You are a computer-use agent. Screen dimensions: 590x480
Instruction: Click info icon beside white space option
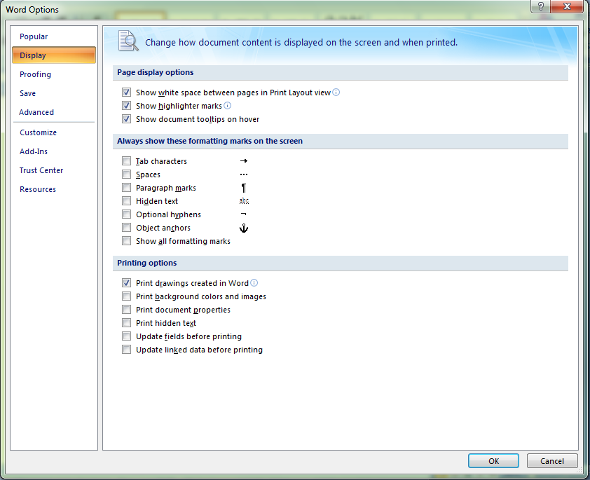coord(336,92)
